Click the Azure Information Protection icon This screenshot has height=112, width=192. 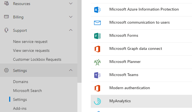tap(97, 9)
